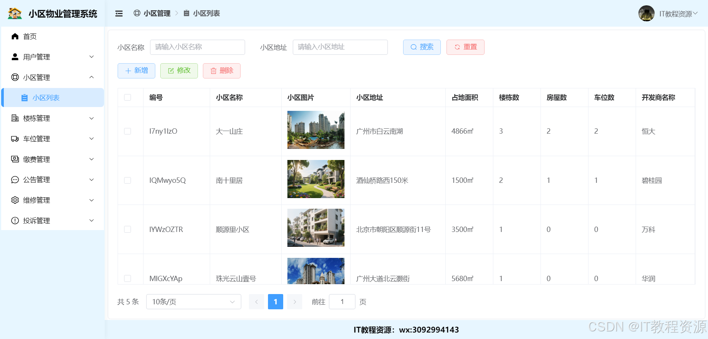Select row IYWzOZTR checkbox
This screenshot has height=339, width=708.
tap(128, 229)
